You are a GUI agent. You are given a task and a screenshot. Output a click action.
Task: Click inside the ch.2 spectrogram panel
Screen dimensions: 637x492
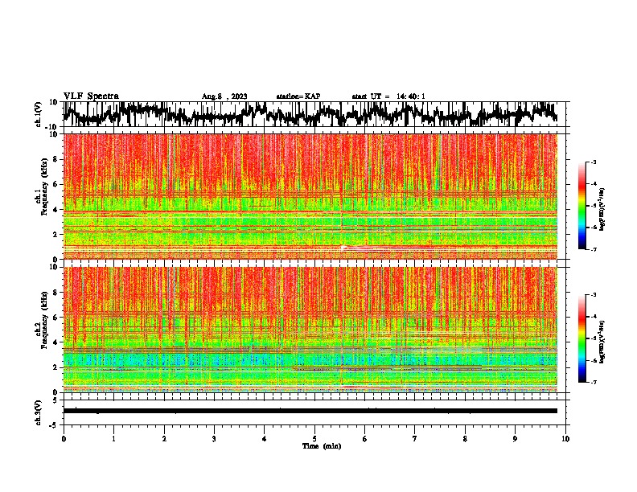click(310, 330)
